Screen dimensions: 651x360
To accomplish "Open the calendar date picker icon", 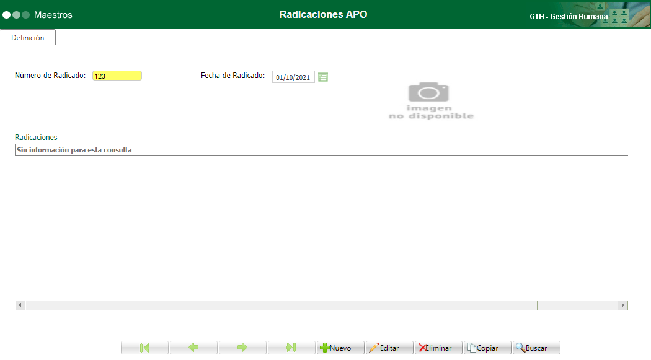I will pos(323,77).
